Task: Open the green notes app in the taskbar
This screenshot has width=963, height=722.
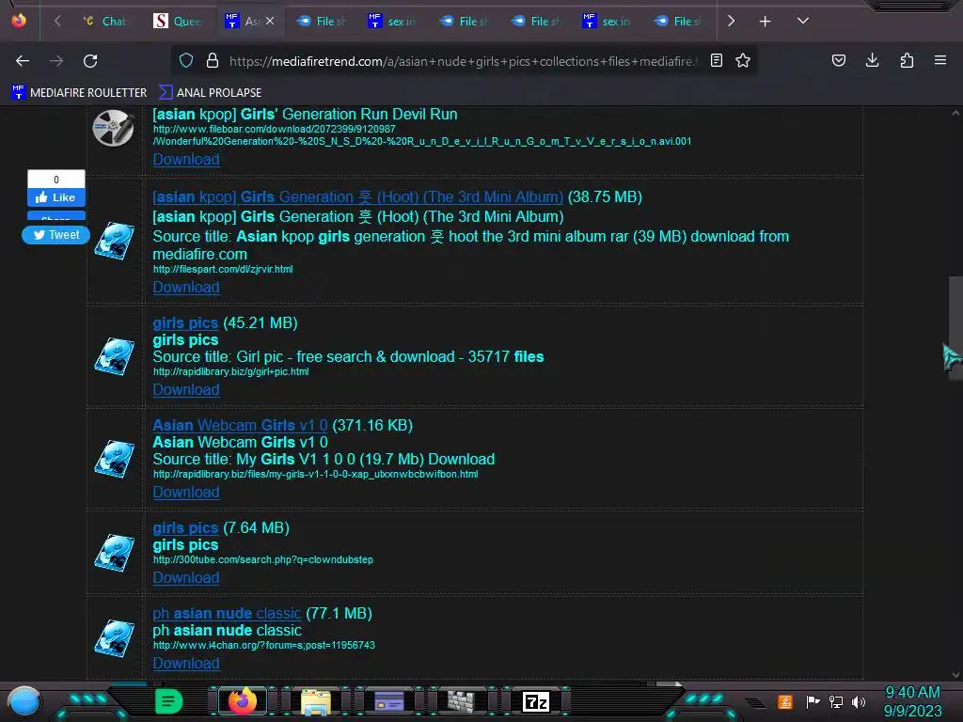Action: (x=169, y=701)
